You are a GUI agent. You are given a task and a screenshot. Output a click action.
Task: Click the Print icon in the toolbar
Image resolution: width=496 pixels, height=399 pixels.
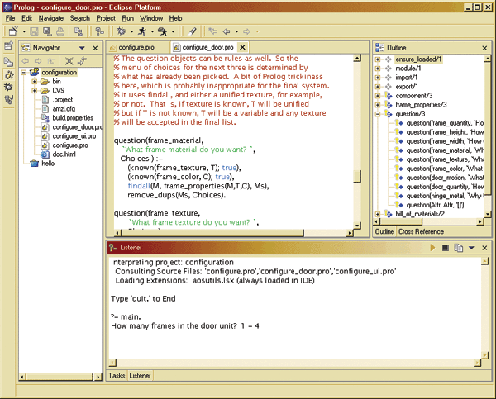(x=62, y=31)
